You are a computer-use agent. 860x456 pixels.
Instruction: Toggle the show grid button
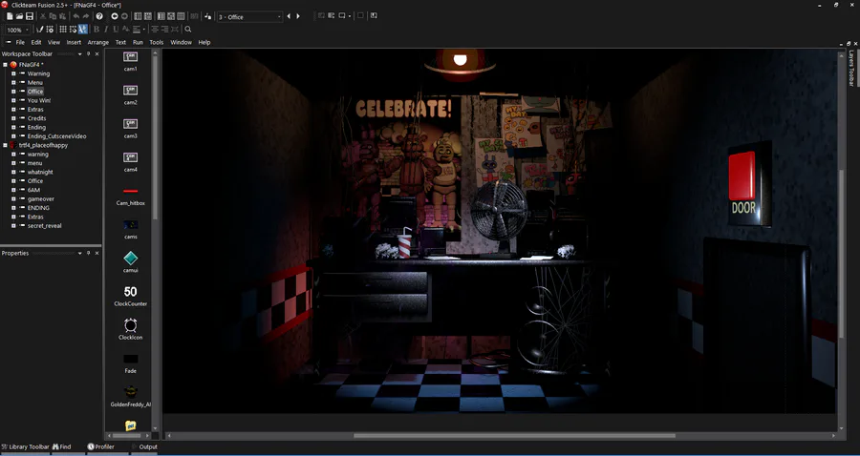(x=63, y=29)
